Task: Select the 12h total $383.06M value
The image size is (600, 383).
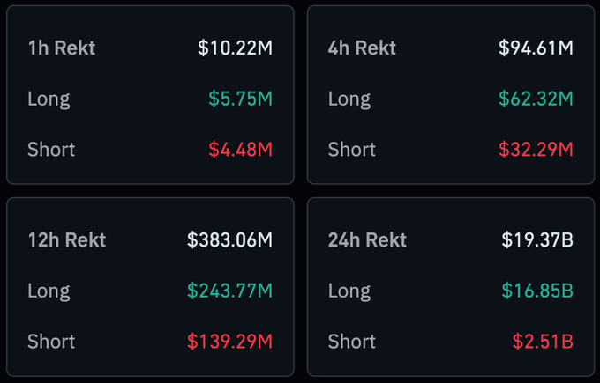Action: click(229, 239)
